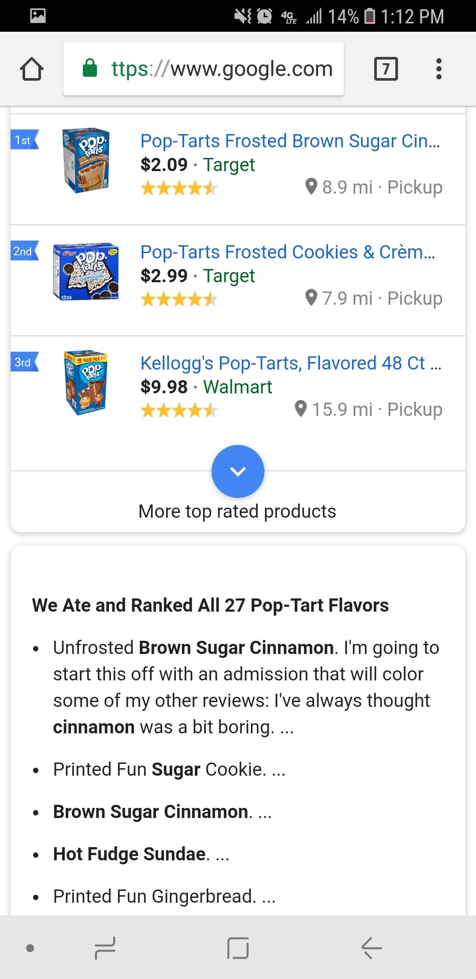This screenshot has width=476, height=979.
Task: Open Kellogg's Pop-Tarts Flavored 48 Ct listing
Action: coord(290,363)
